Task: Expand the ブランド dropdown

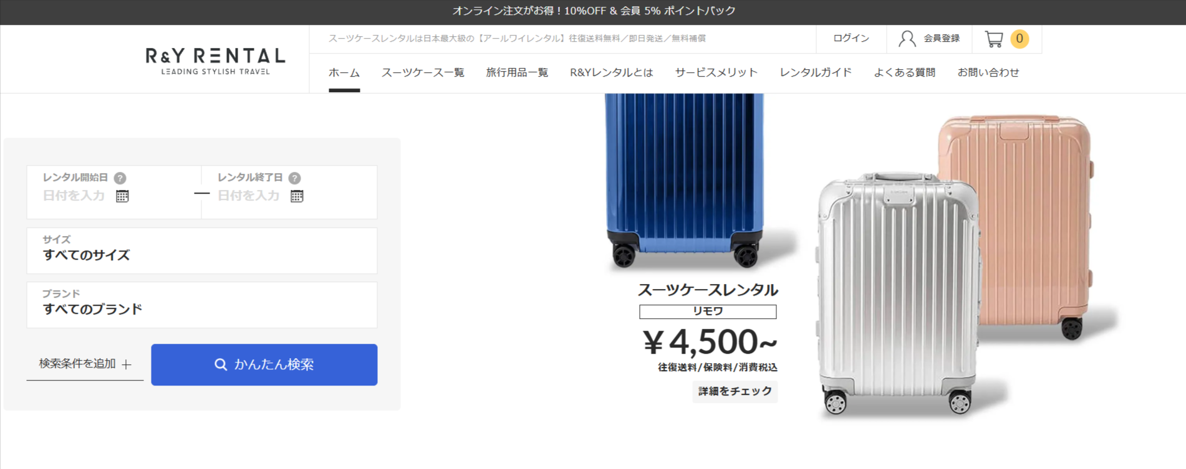Action: point(202,305)
